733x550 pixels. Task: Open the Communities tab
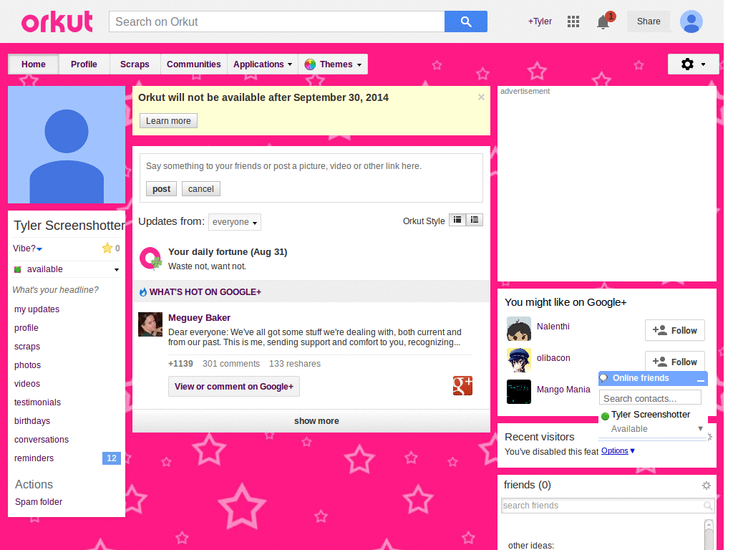point(193,64)
